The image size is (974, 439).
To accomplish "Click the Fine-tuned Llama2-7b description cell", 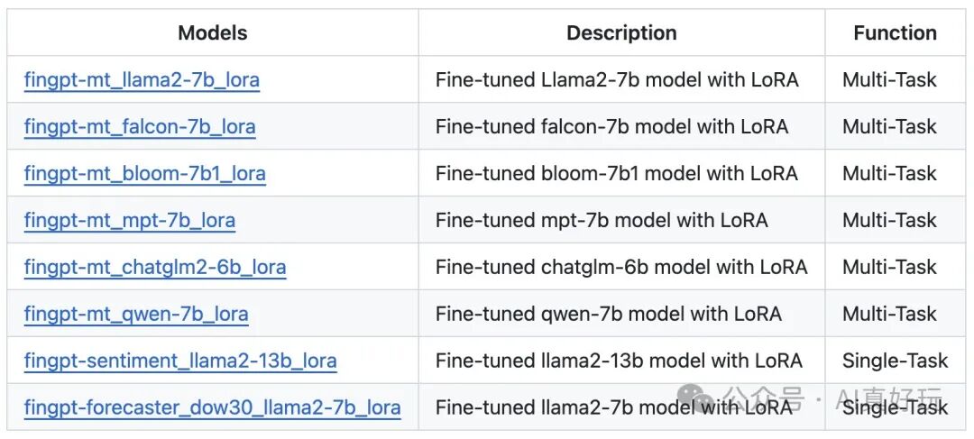I will [x=617, y=80].
